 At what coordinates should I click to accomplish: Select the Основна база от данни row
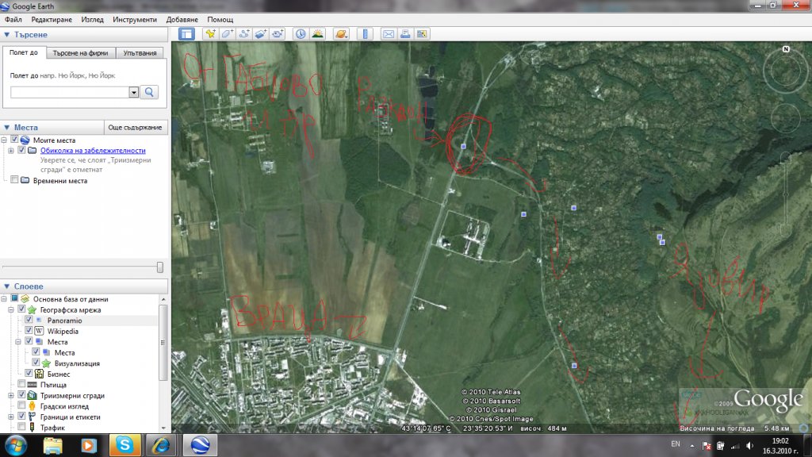pyautogui.click(x=71, y=299)
